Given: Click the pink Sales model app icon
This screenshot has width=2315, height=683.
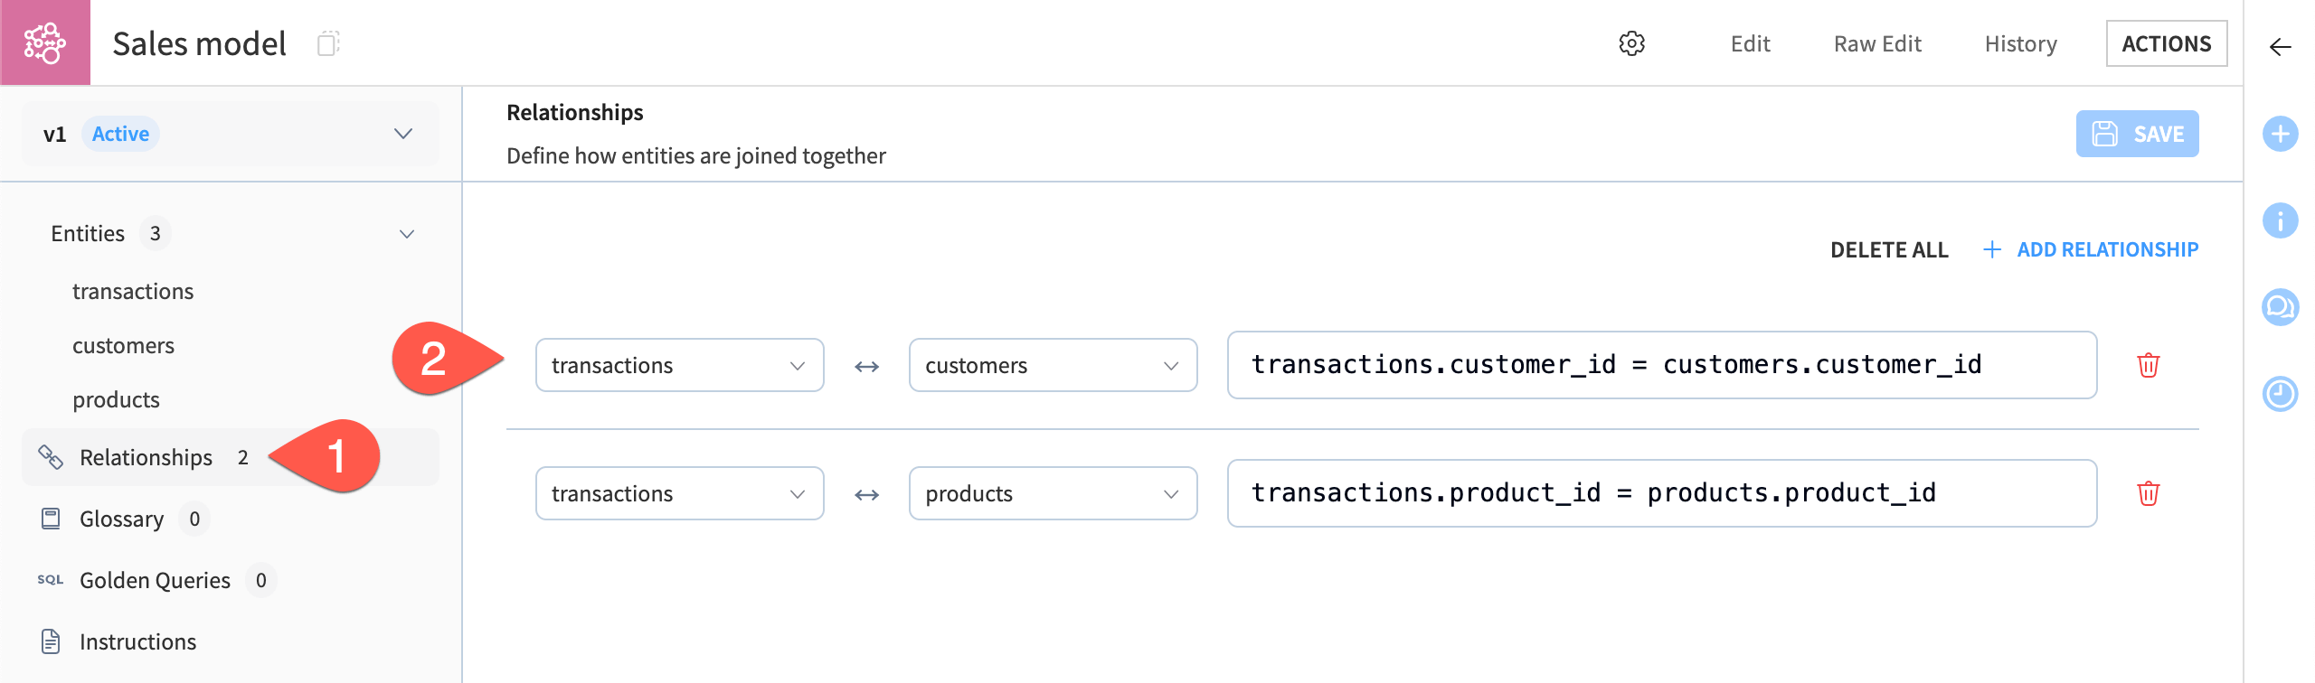Looking at the screenshot, I should (x=44, y=42).
